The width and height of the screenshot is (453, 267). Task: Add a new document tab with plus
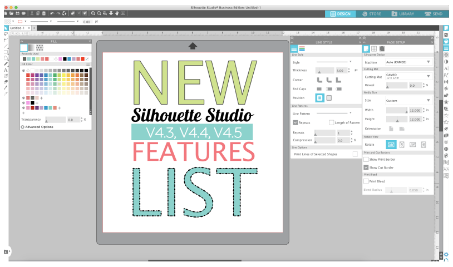pyautogui.click(x=34, y=27)
